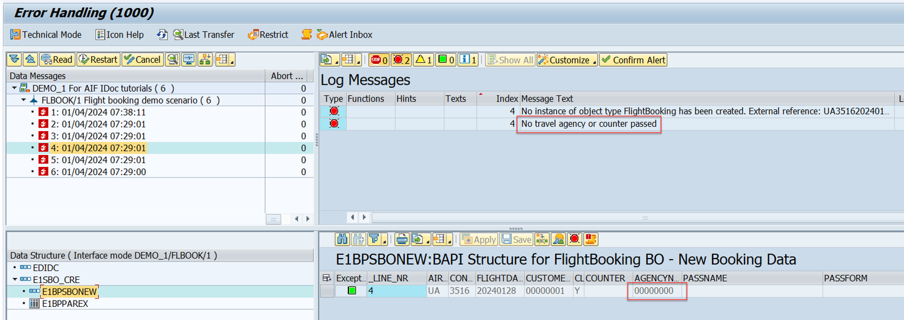Toggle the green success messages filter showing 0
Screen dimensions: 904x320
446,60
